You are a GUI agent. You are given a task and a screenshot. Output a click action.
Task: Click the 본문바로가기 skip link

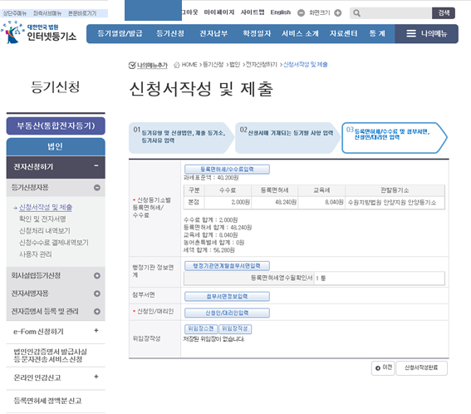82,13
